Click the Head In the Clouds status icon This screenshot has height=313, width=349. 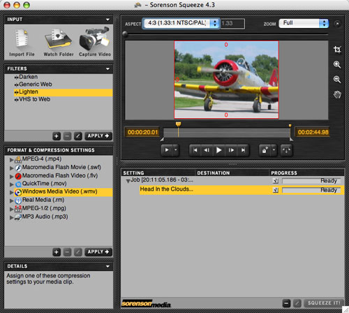[x=276, y=190]
